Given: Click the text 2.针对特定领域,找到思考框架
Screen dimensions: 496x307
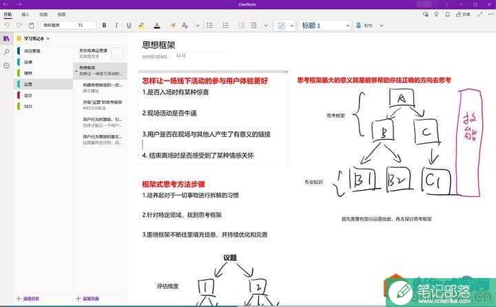Looking at the screenshot, I should (182, 215).
